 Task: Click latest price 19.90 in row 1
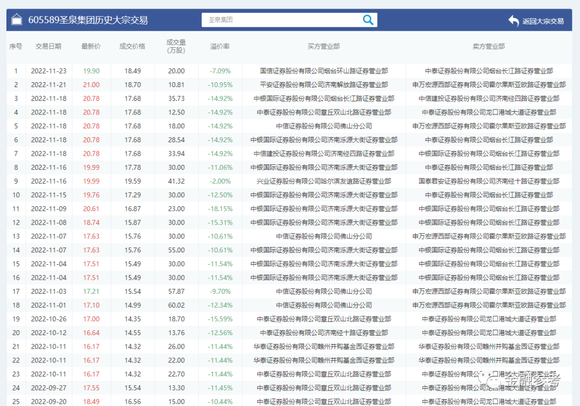coord(91,71)
